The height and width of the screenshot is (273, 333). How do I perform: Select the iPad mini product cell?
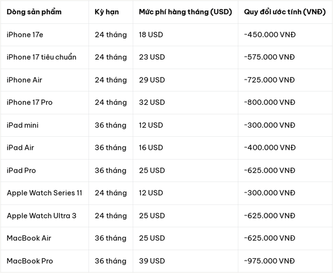[x=23, y=125]
